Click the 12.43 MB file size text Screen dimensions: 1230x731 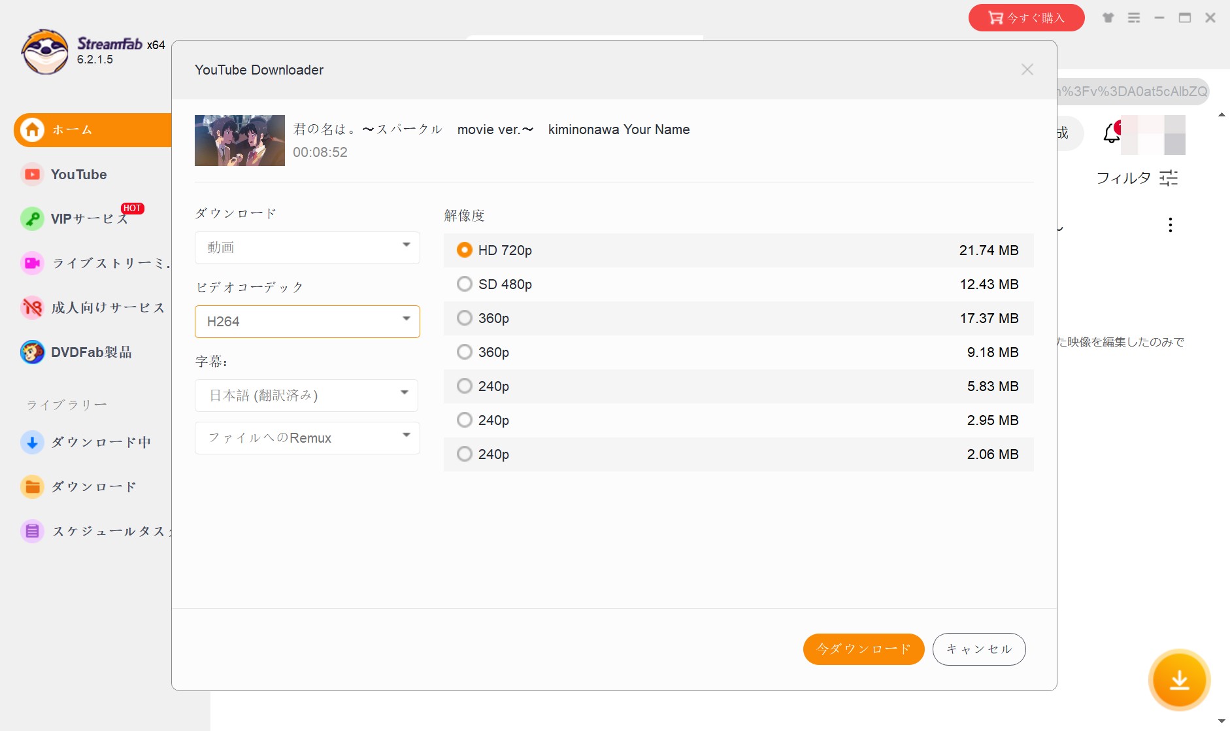pos(989,284)
